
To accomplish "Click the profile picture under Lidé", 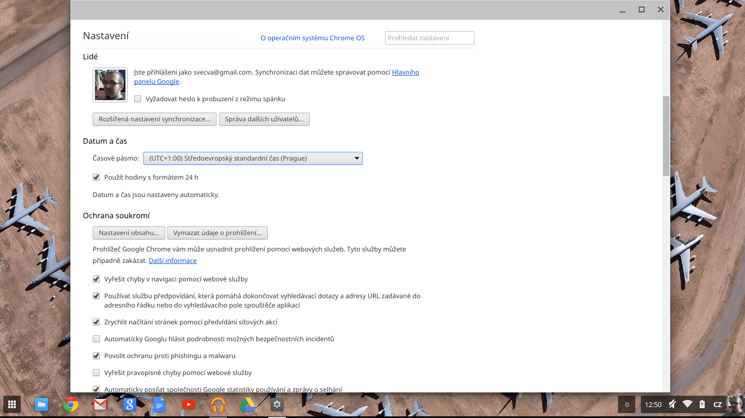I will coord(110,85).
